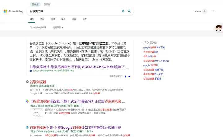The width and height of the screenshot is (223, 137).
Task: Expand the arrow after pc.qq.com URL
Action: [81, 106]
